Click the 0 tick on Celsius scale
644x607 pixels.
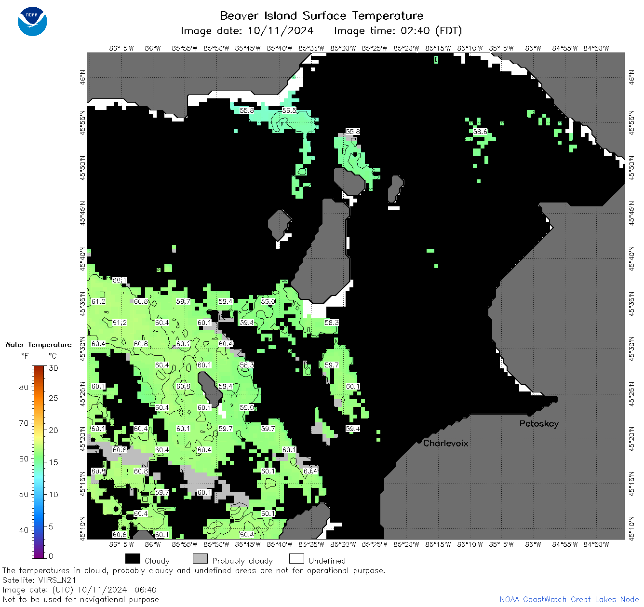pyautogui.click(x=51, y=556)
